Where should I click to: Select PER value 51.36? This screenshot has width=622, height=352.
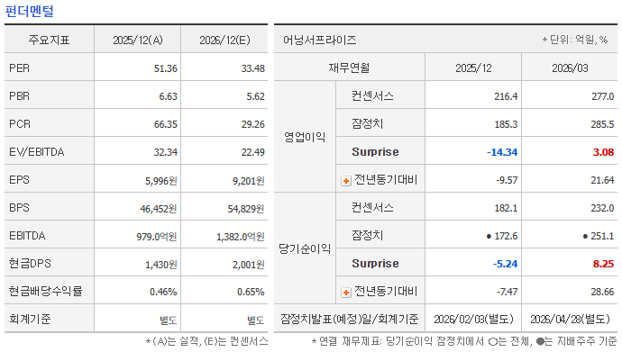coord(166,68)
